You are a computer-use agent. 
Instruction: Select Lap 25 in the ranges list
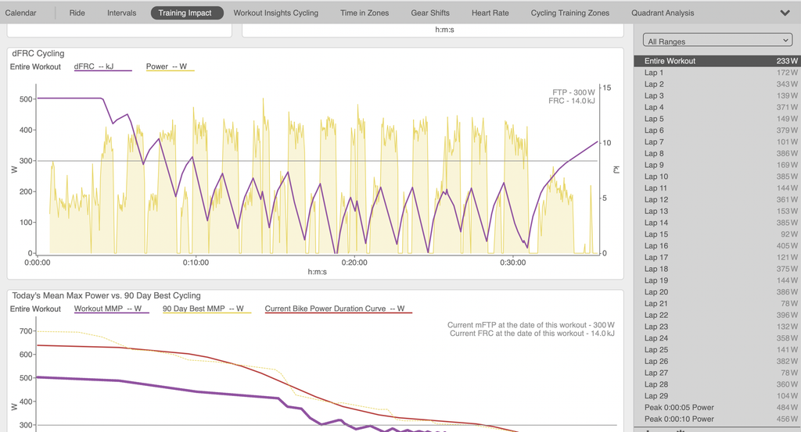pos(717,350)
